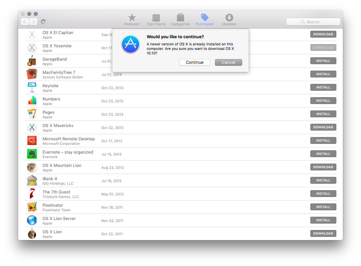Image resolution: width=361 pixels, height=266 pixels.
Task: Open the 'OS X Mountain Lion' title
Action: point(62,165)
